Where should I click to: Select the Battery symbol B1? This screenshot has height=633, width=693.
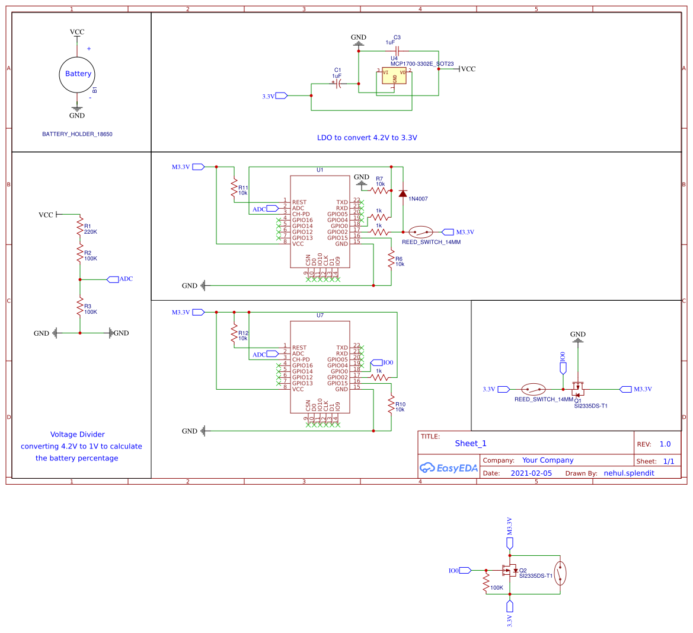pyautogui.click(x=76, y=74)
